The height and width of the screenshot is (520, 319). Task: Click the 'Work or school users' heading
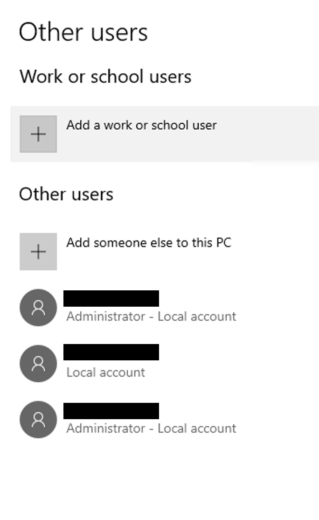105,77
